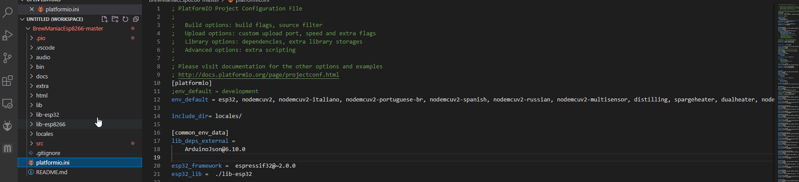Click 'nodemcuv2-russian' in env list
799x182 pixels.
(x=522, y=99)
